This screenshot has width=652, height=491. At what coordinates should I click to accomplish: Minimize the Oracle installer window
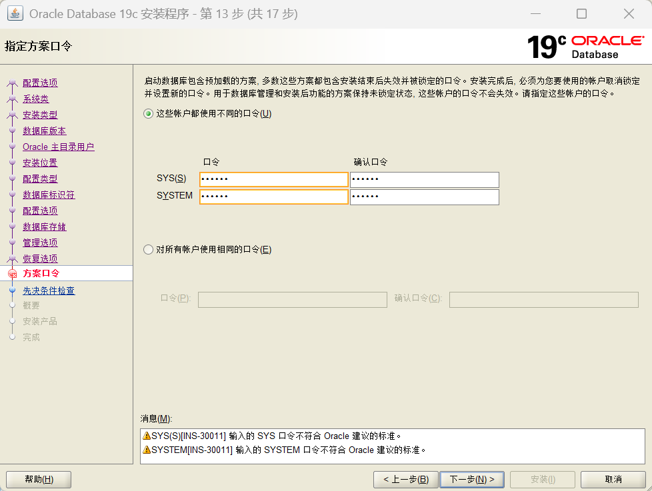click(535, 14)
